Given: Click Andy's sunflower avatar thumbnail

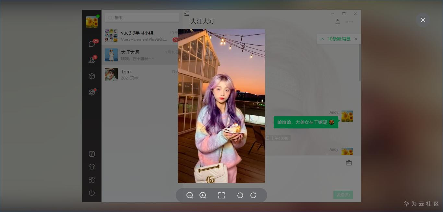Looking at the screenshot, I should coord(347,116).
